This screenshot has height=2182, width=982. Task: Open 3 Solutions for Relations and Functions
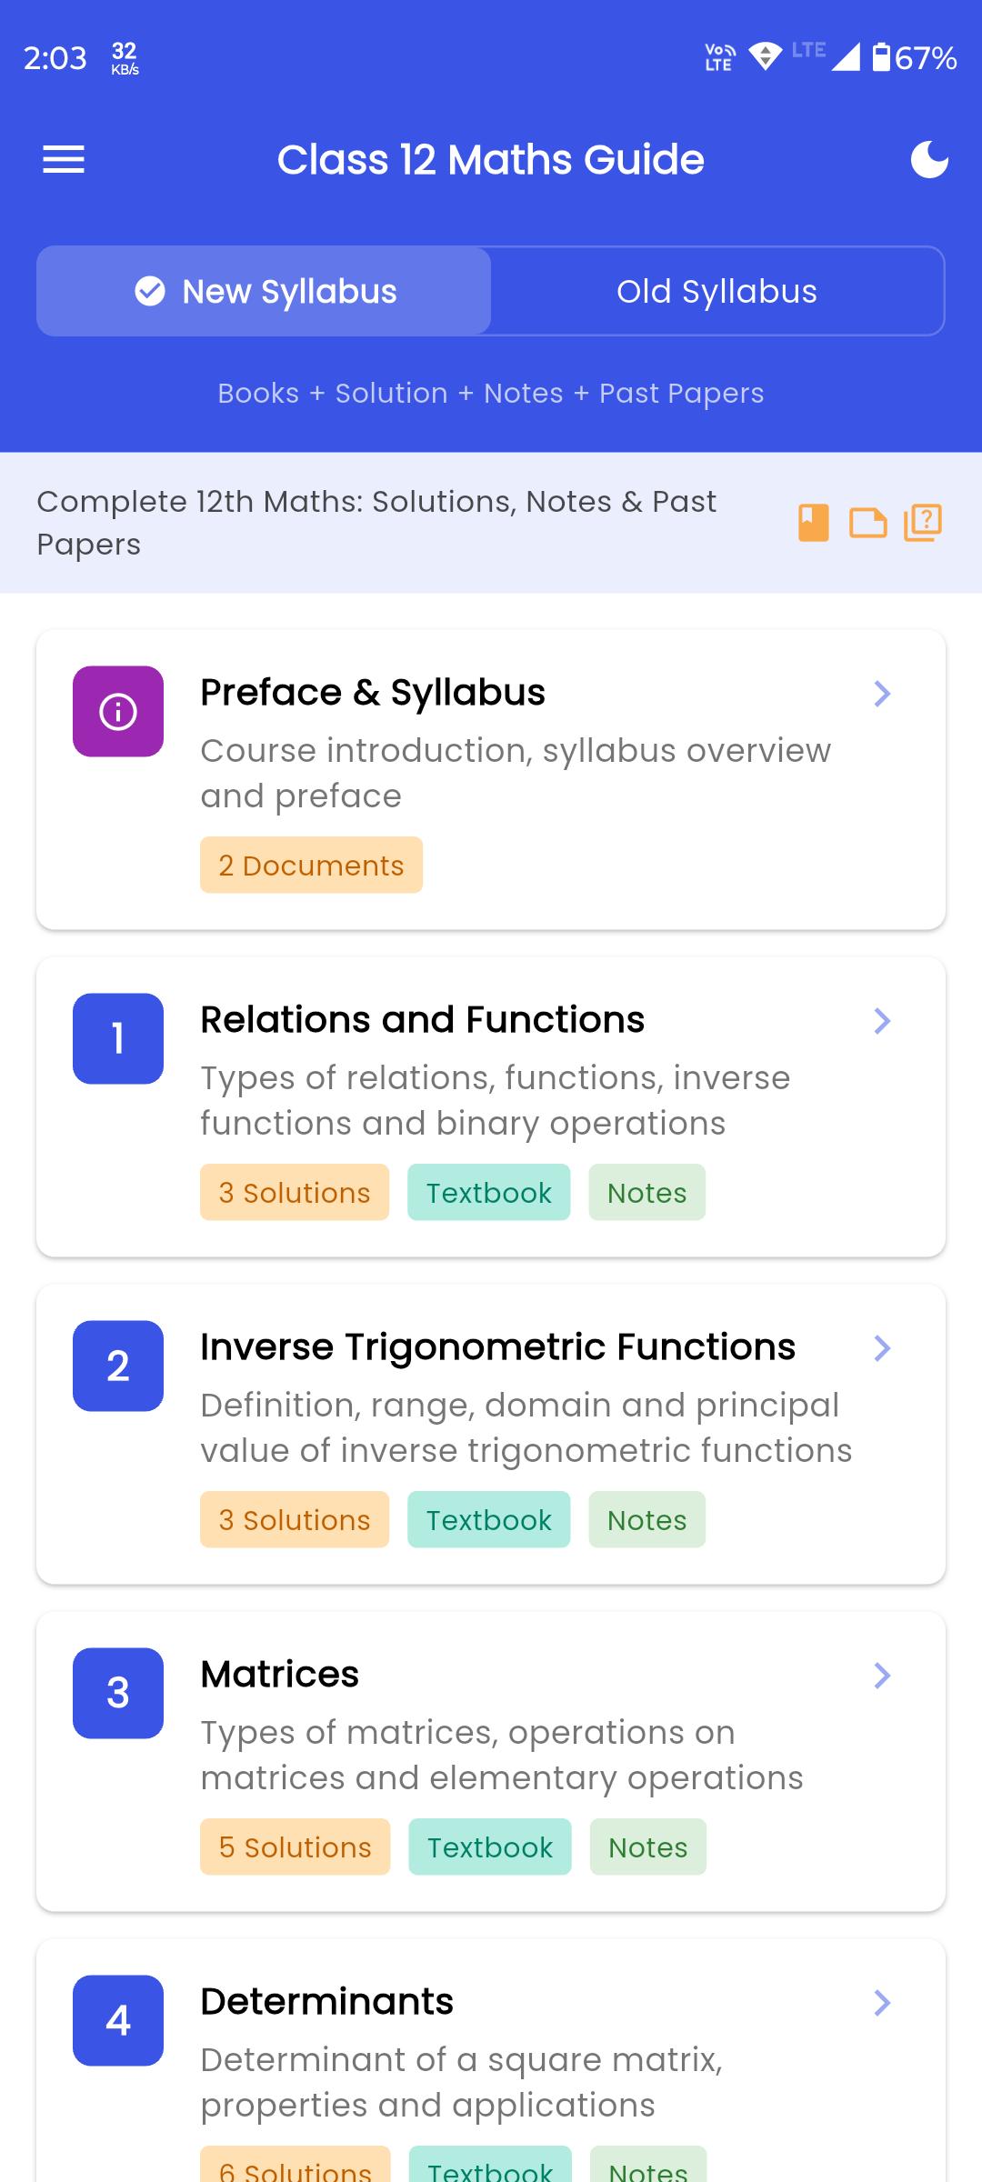pyautogui.click(x=295, y=1193)
